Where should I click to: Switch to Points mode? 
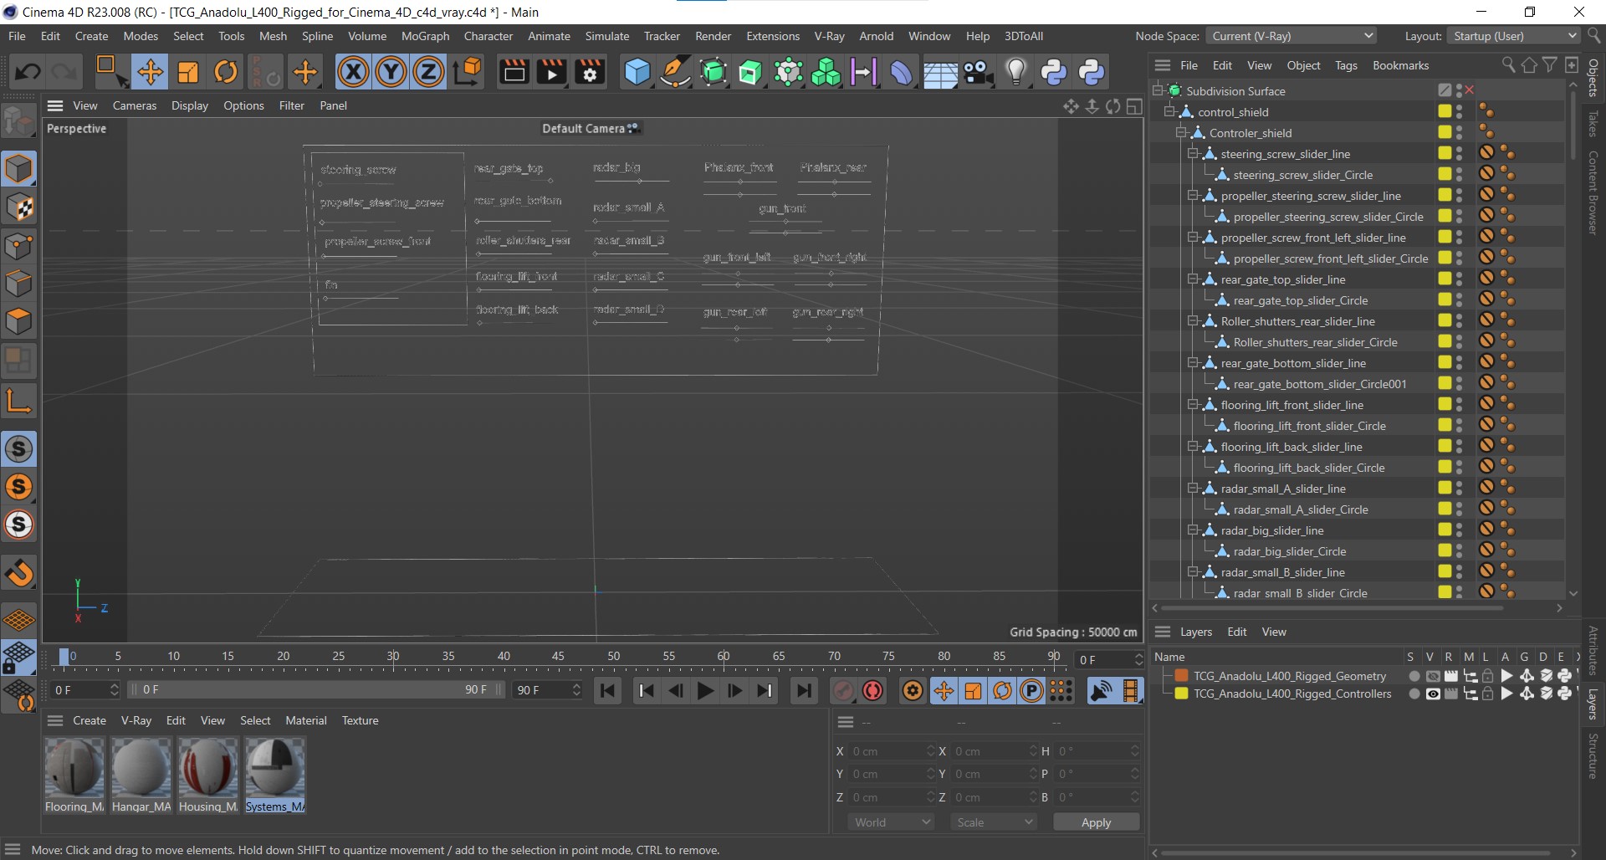[18, 246]
